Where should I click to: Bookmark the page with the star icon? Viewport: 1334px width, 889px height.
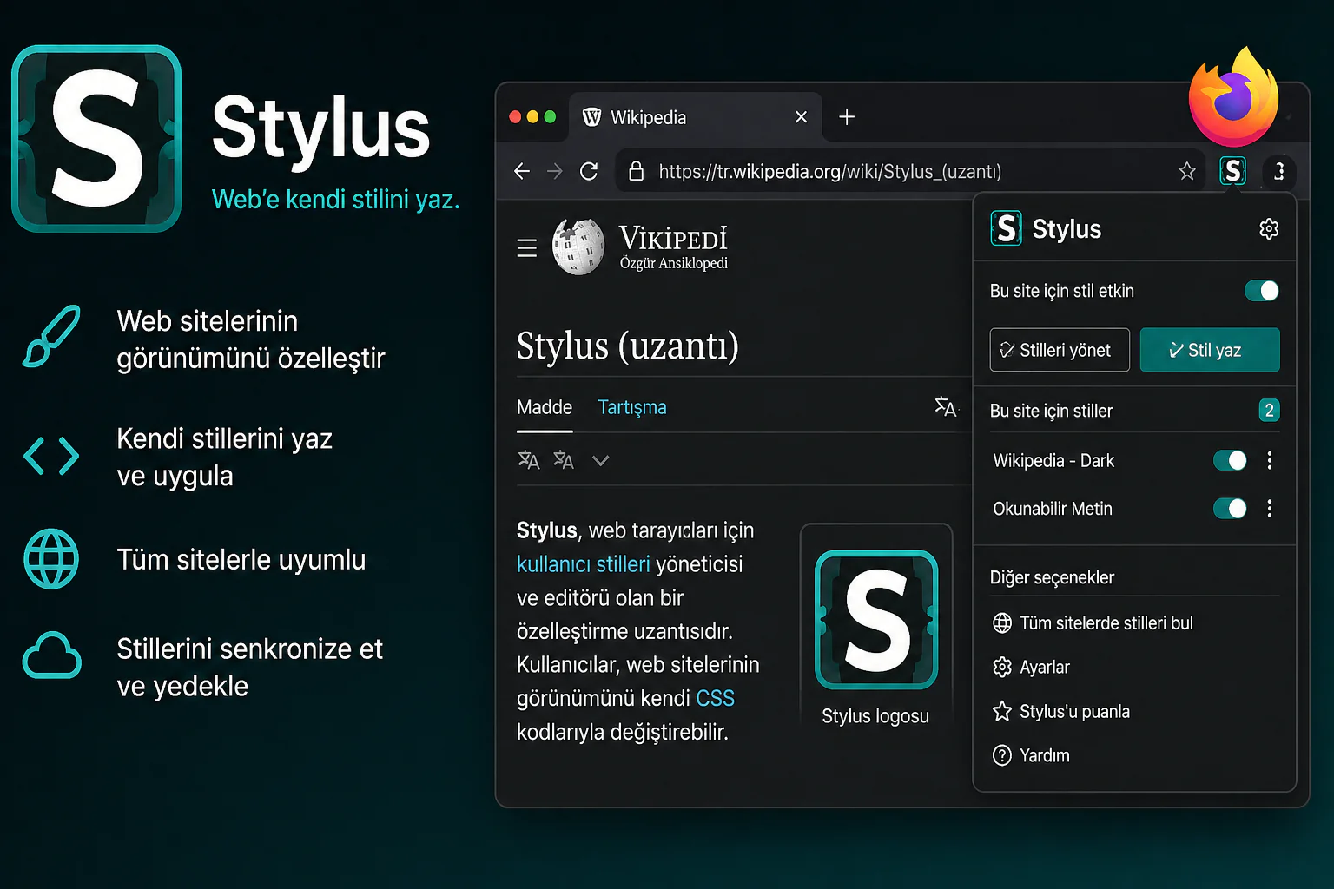1187,171
